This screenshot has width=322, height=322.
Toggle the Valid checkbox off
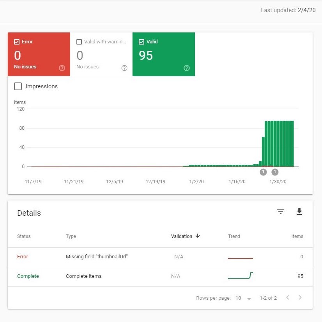pyautogui.click(x=142, y=42)
